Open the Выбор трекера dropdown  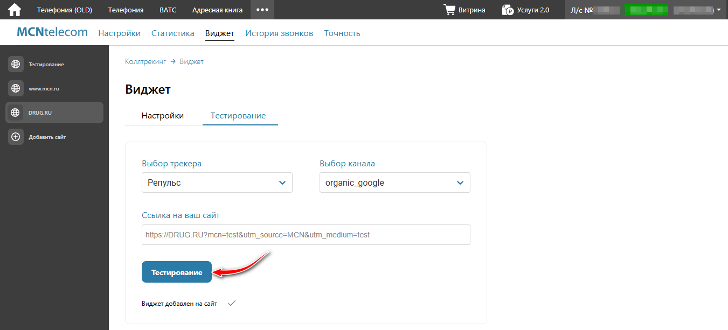pyautogui.click(x=217, y=182)
